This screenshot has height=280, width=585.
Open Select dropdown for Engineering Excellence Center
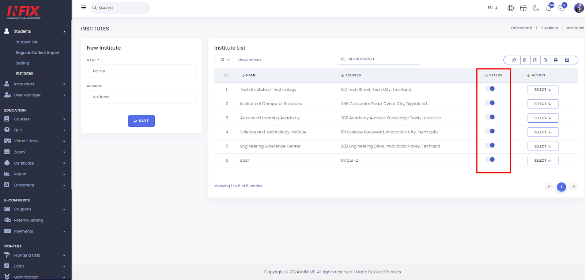[543, 146]
